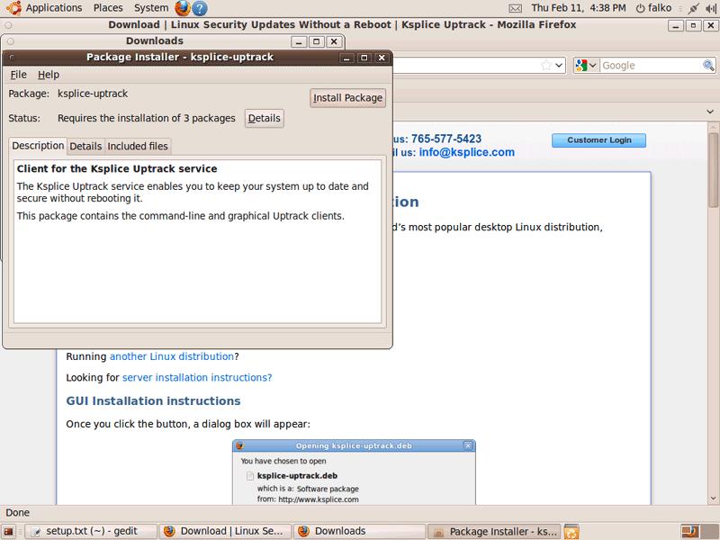Open the File menu in Package Installer
The width and height of the screenshot is (720, 540).
(x=18, y=75)
